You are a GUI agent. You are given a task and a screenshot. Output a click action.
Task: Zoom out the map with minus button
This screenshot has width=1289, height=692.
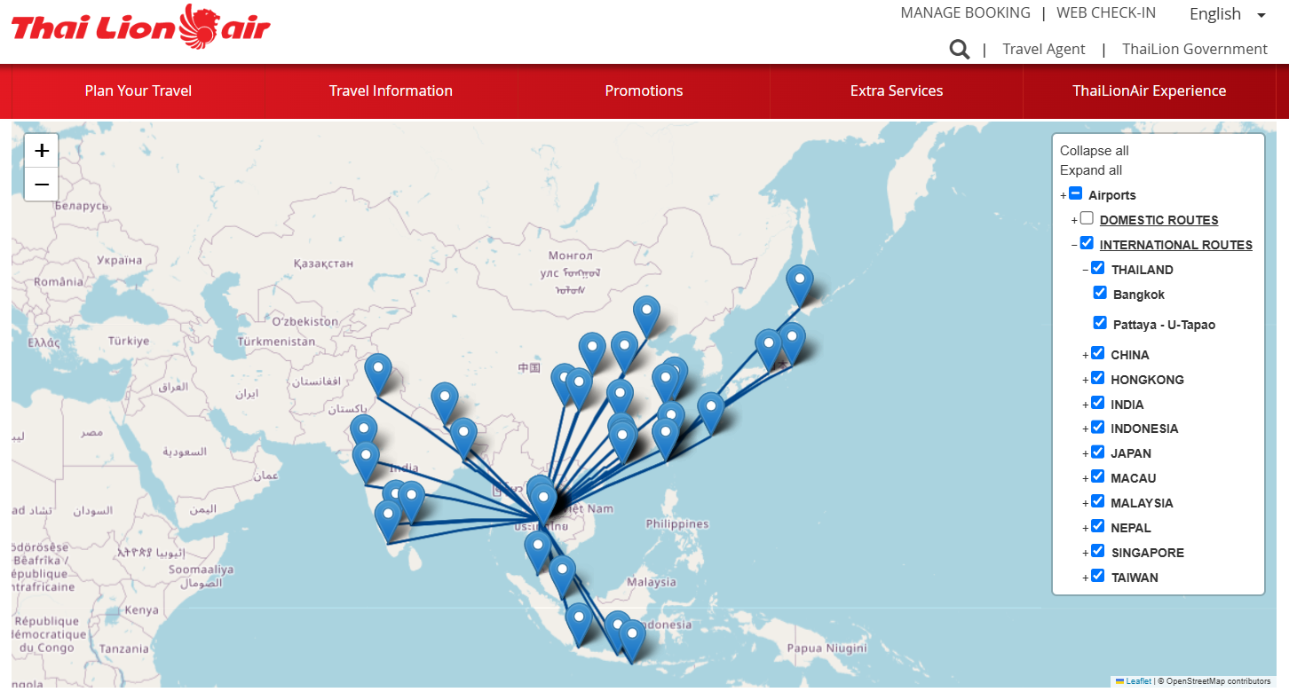click(42, 185)
